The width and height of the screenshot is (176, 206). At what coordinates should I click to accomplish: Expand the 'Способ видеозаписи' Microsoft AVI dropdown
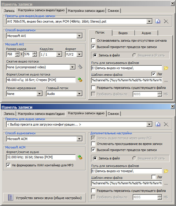point(79,36)
